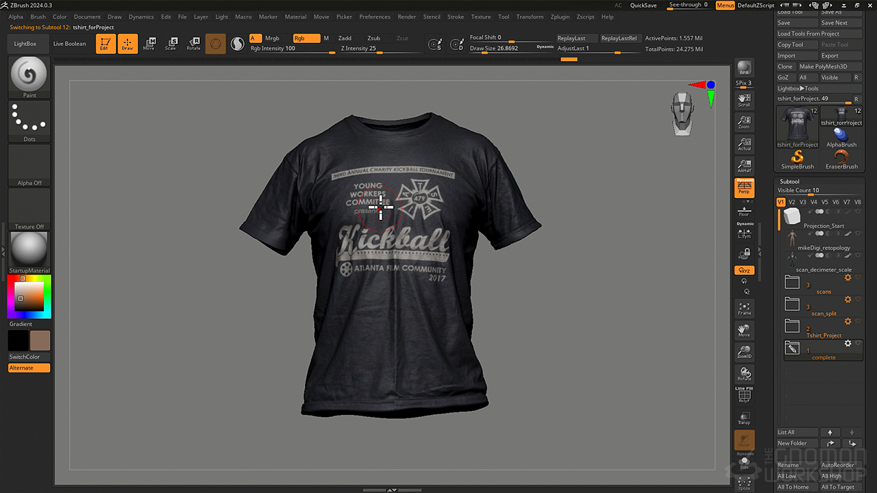
Task: Toggle Transp transparency mode
Action: coord(744,418)
